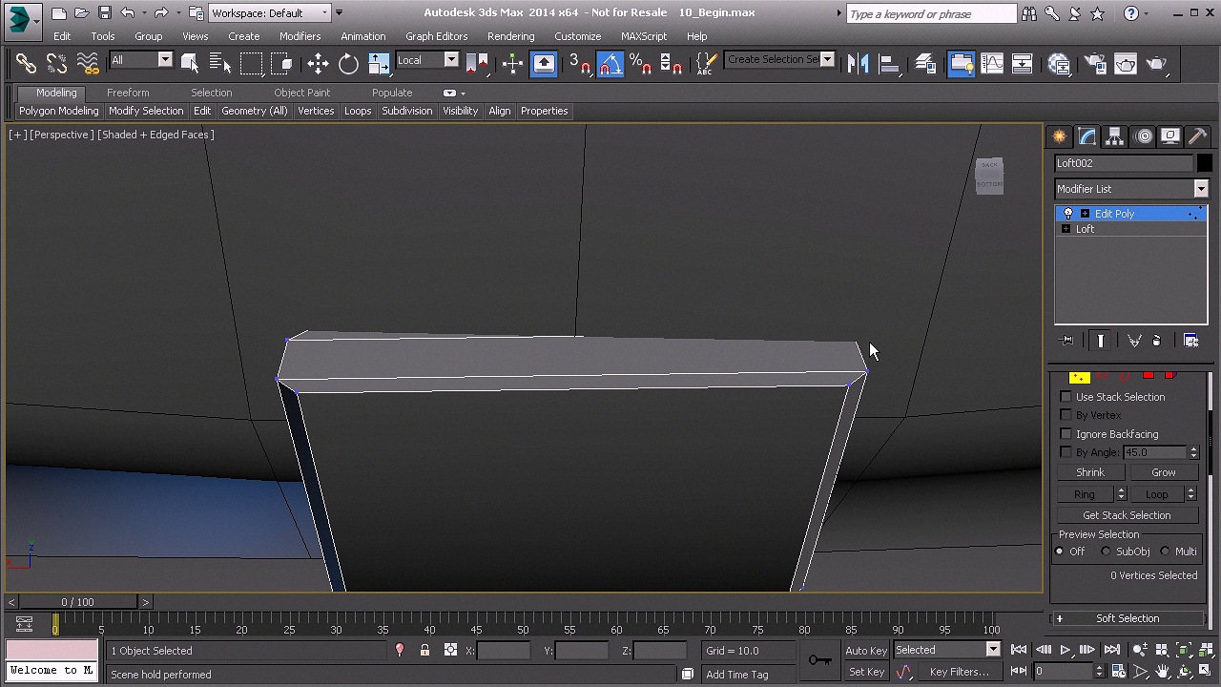Open the Select by Name list
Viewport: 1221px width, 687px height.
point(220,64)
